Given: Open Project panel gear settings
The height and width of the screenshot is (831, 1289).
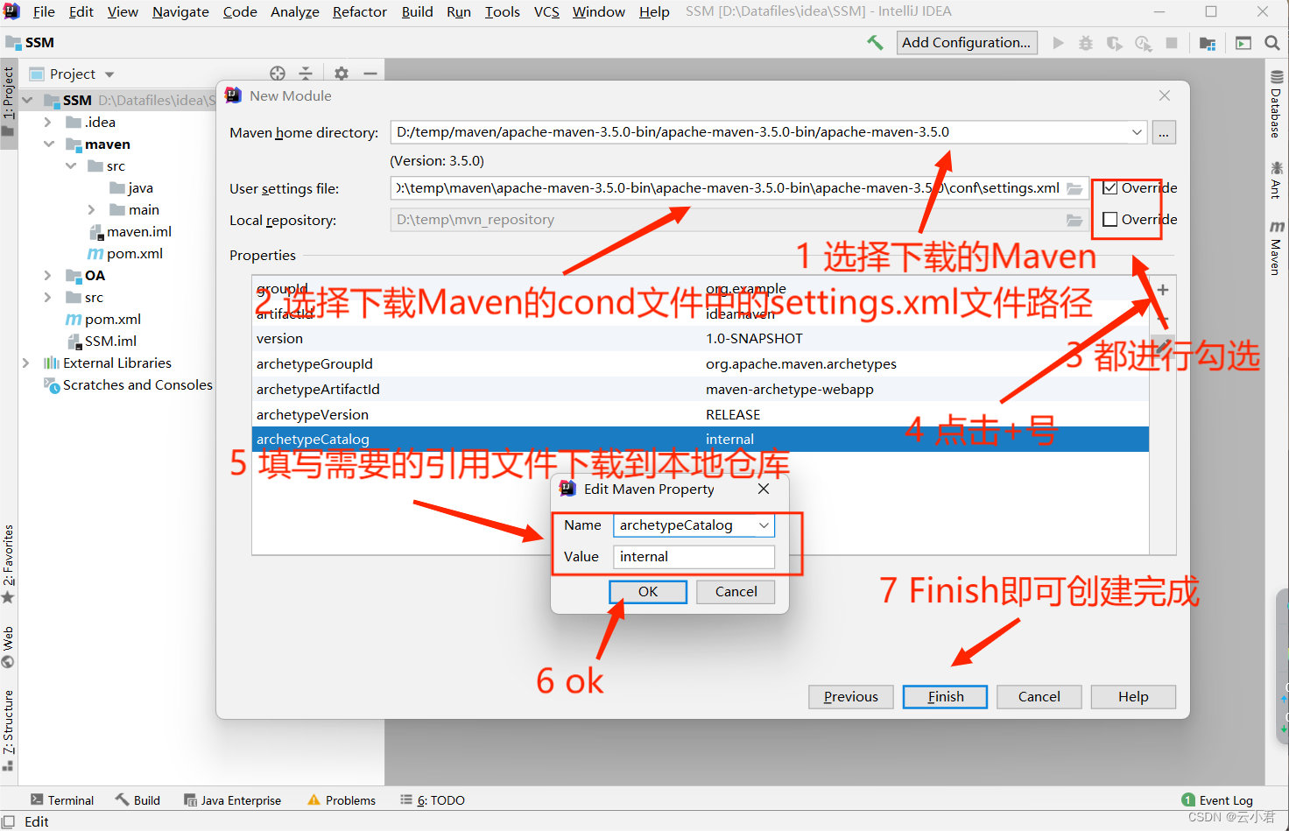Looking at the screenshot, I should (342, 74).
